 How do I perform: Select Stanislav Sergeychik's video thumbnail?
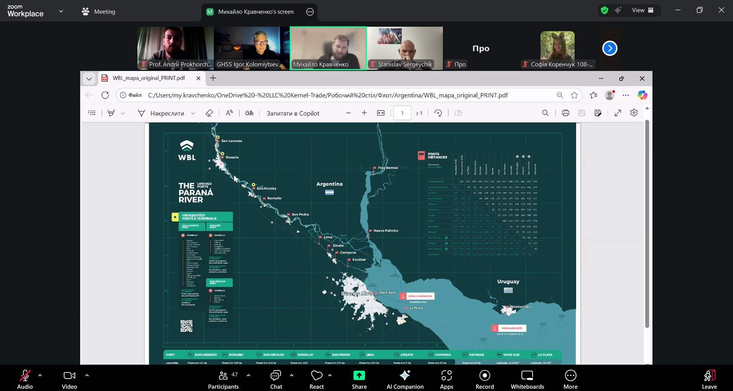(405, 48)
